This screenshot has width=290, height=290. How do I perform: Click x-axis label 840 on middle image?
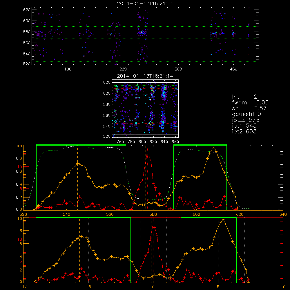click(x=164, y=142)
